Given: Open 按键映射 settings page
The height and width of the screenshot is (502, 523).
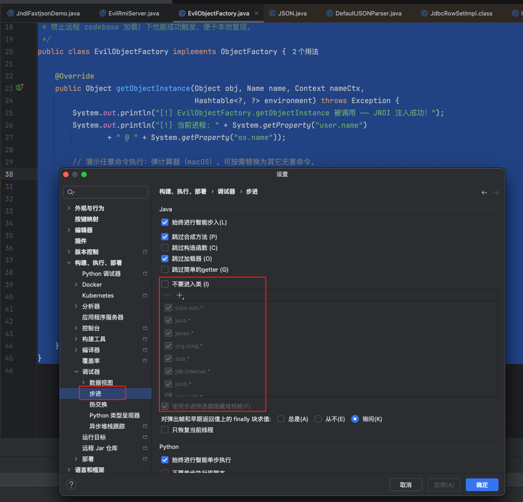Looking at the screenshot, I should click(x=87, y=219).
